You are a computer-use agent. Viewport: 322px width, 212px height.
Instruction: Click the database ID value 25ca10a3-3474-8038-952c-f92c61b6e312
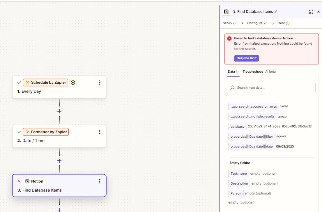pyautogui.click(x=280, y=126)
